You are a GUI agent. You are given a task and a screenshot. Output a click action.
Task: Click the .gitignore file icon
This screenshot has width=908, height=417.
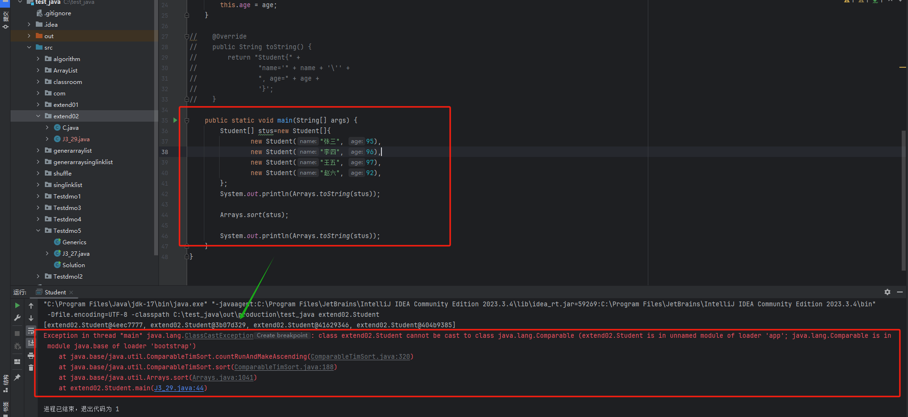39,13
